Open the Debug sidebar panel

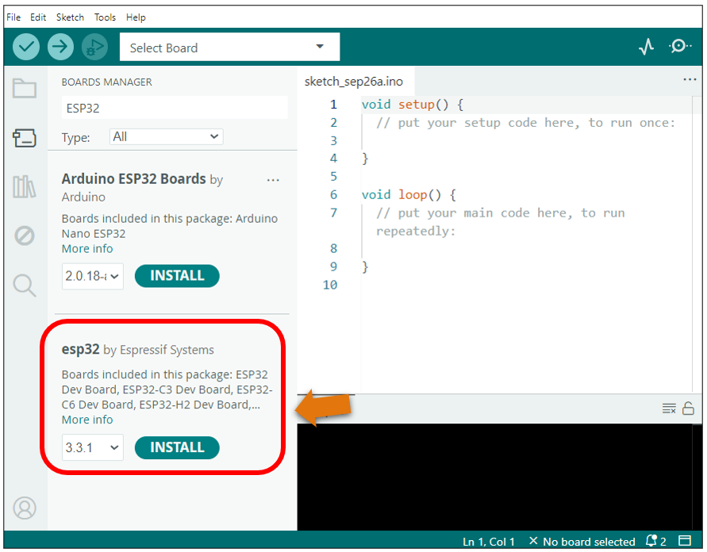click(x=25, y=236)
